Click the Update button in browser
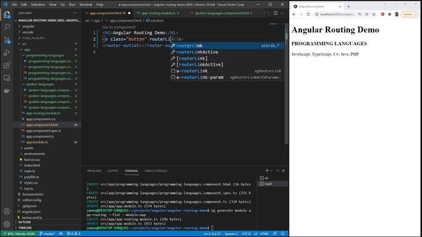The height and width of the screenshot is (237, 422). pos(408,14)
